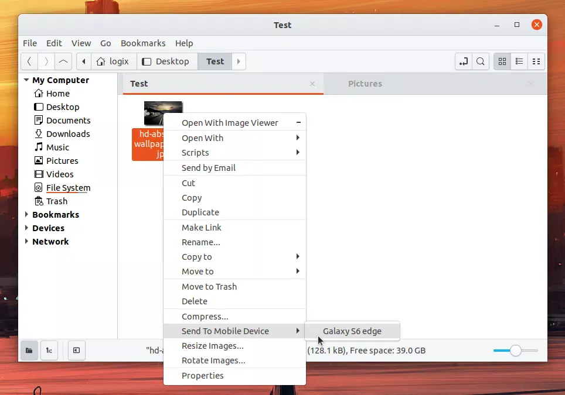The height and width of the screenshot is (395, 565).
Task: Expand the Devices section
Action: click(x=26, y=228)
